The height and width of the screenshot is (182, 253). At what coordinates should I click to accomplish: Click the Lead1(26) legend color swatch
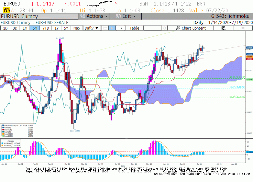click(x=3, y=134)
